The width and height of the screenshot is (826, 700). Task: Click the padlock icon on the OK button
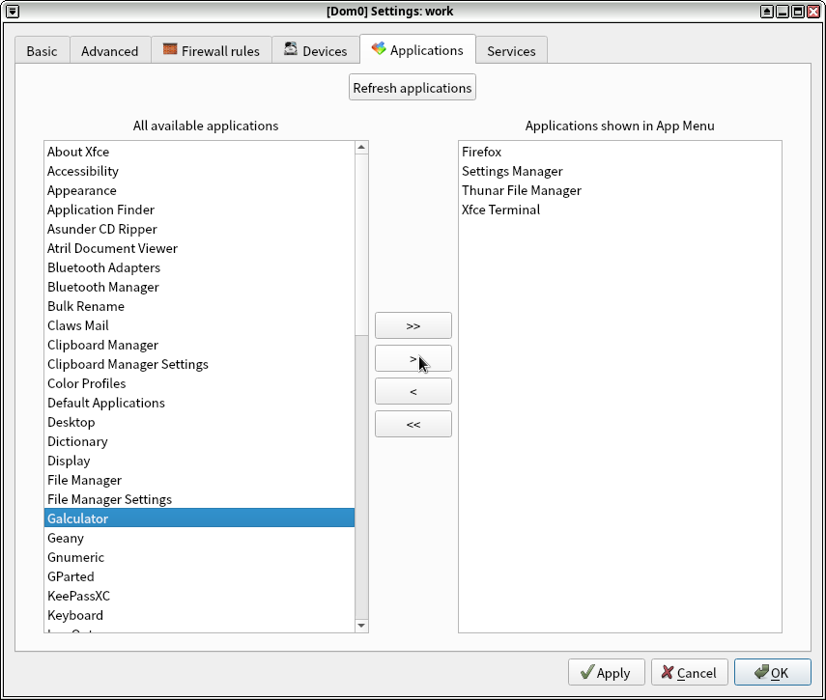pyautogui.click(x=759, y=672)
